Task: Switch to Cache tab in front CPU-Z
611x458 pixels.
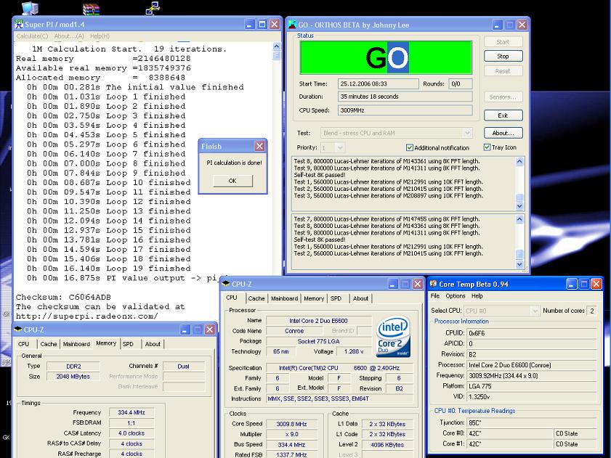Action: click(x=256, y=298)
